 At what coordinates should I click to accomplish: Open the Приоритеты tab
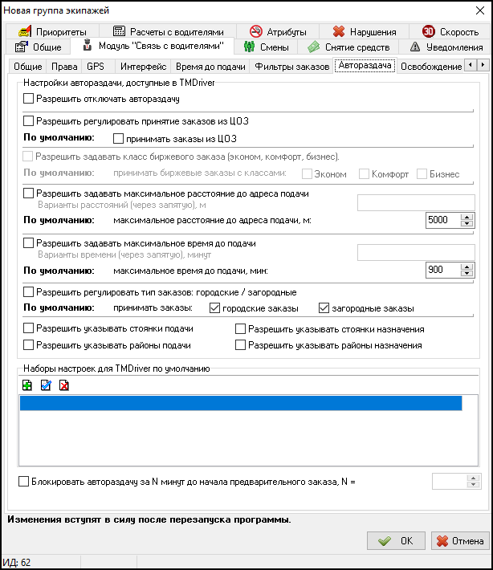pyautogui.click(x=52, y=31)
